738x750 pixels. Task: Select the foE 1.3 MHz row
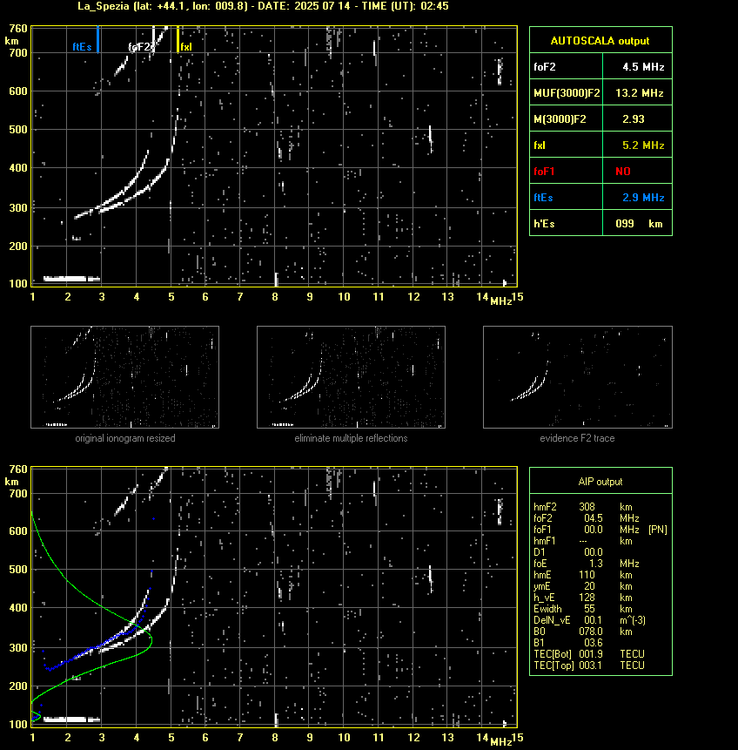(587, 564)
